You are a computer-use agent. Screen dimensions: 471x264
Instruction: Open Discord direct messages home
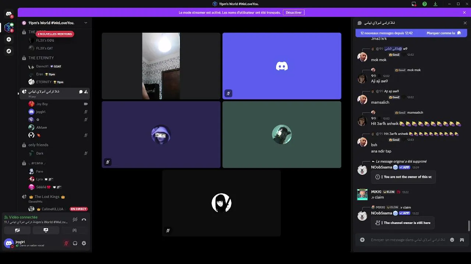(x=9, y=14)
